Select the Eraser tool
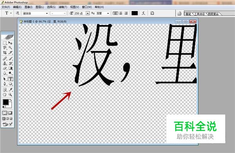 pyautogui.click(x=5, y=68)
